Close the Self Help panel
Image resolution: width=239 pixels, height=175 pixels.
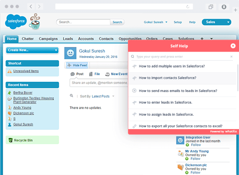point(233,46)
